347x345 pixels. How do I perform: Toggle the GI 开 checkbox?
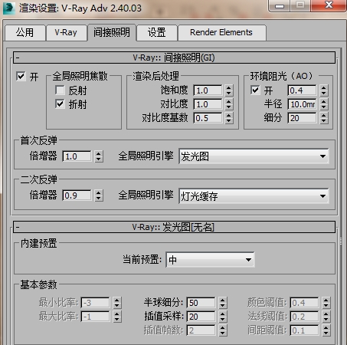pos(21,77)
